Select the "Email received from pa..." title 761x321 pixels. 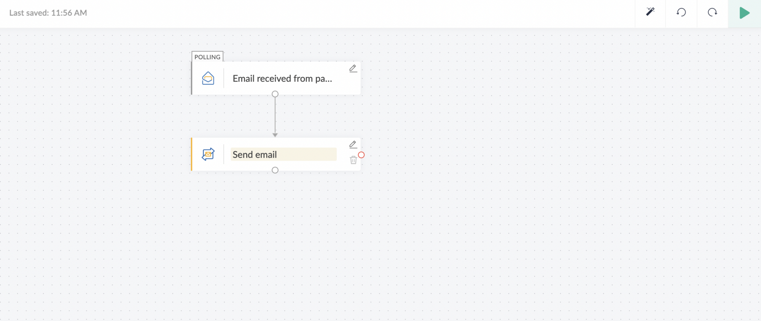click(282, 79)
